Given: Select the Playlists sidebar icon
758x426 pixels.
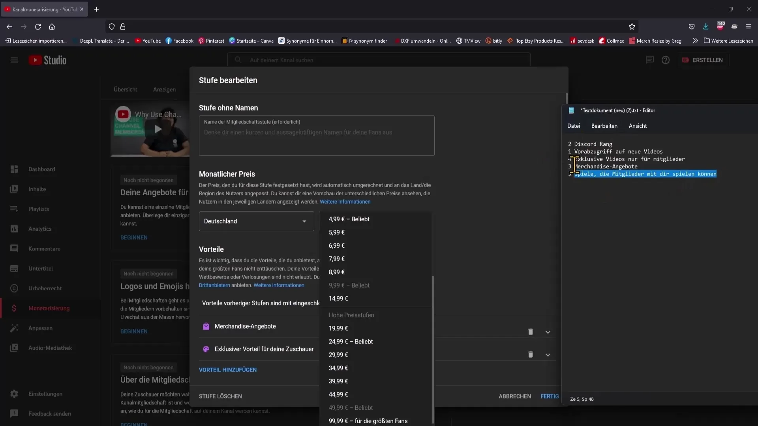Looking at the screenshot, I should click(x=14, y=209).
